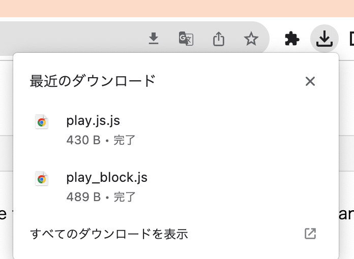Click the Chrome file icon for play.js.js
Viewport: 354px width, 259px height.
[42, 122]
